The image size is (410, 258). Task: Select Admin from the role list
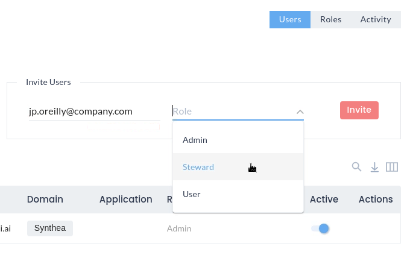[195, 140]
